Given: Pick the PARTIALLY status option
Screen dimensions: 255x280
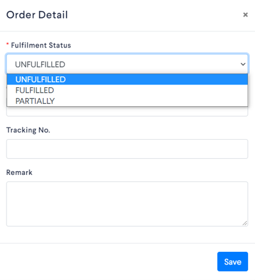Looking at the screenshot, I should [x=127, y=101].
